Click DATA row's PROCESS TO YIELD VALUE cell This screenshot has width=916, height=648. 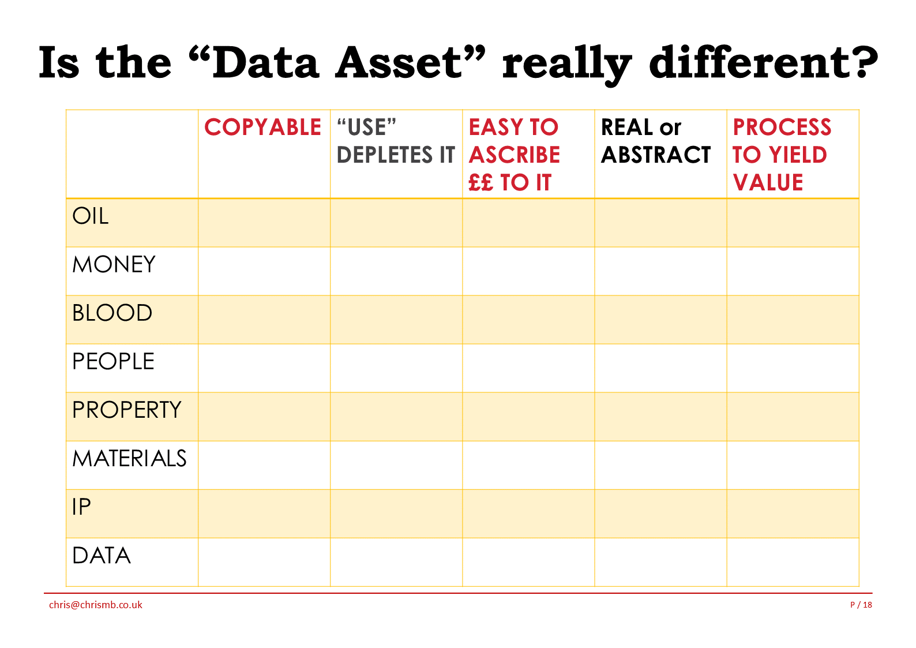[793, 562]
